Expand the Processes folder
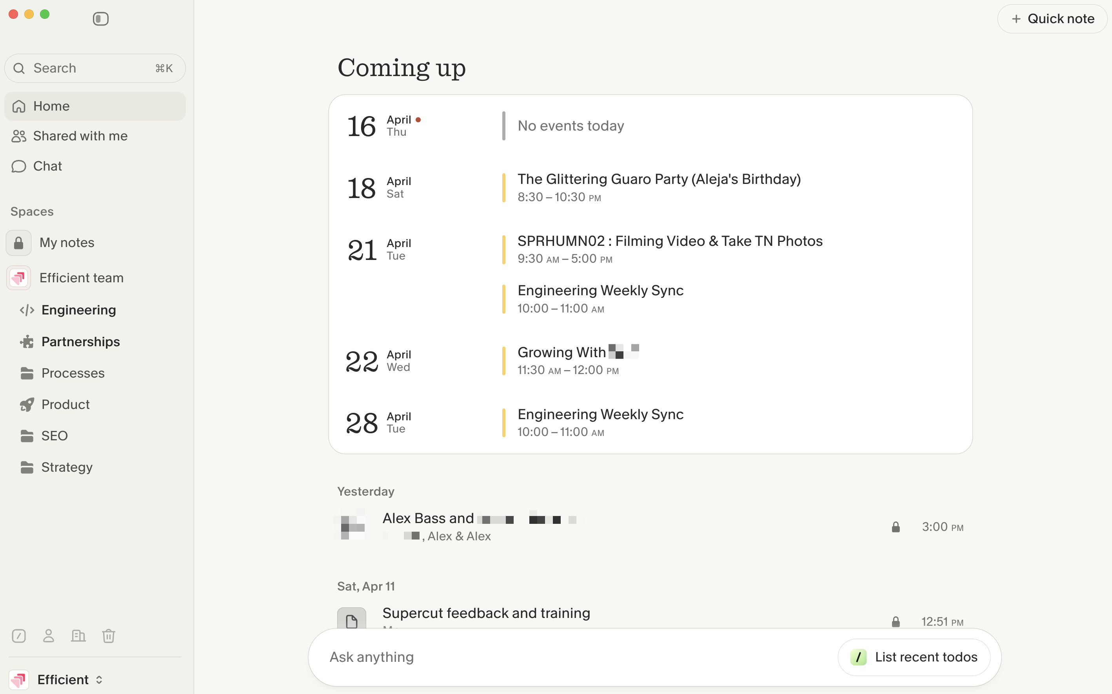1112x694 pixels. [73, 373]
